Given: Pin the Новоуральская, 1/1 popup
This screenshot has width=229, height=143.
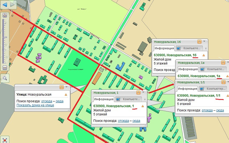Looking at the screenshot, I should tap(224, 82).
